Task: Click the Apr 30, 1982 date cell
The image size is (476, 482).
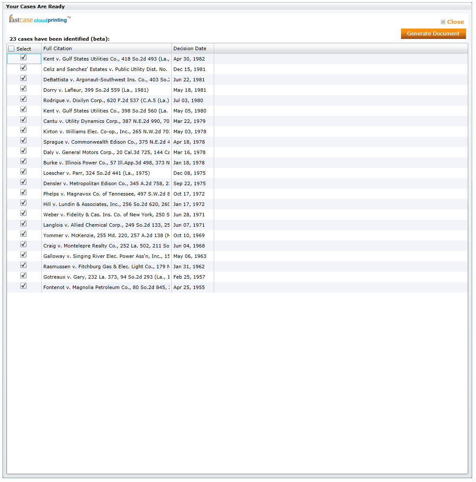Action: pyautogui.click(x=192, y=59)
